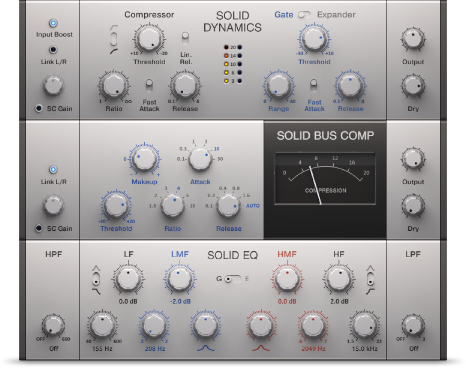Click the HMF gain value 0.0 dB
This screenshot has height=368, width=466.
click(287, 301)
